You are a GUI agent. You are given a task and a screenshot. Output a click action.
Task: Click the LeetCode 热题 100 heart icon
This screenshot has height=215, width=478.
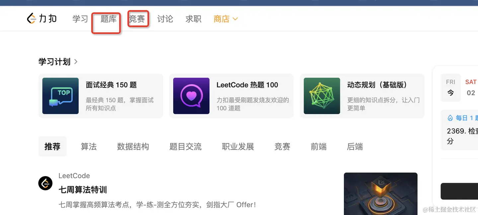[191, 96]
